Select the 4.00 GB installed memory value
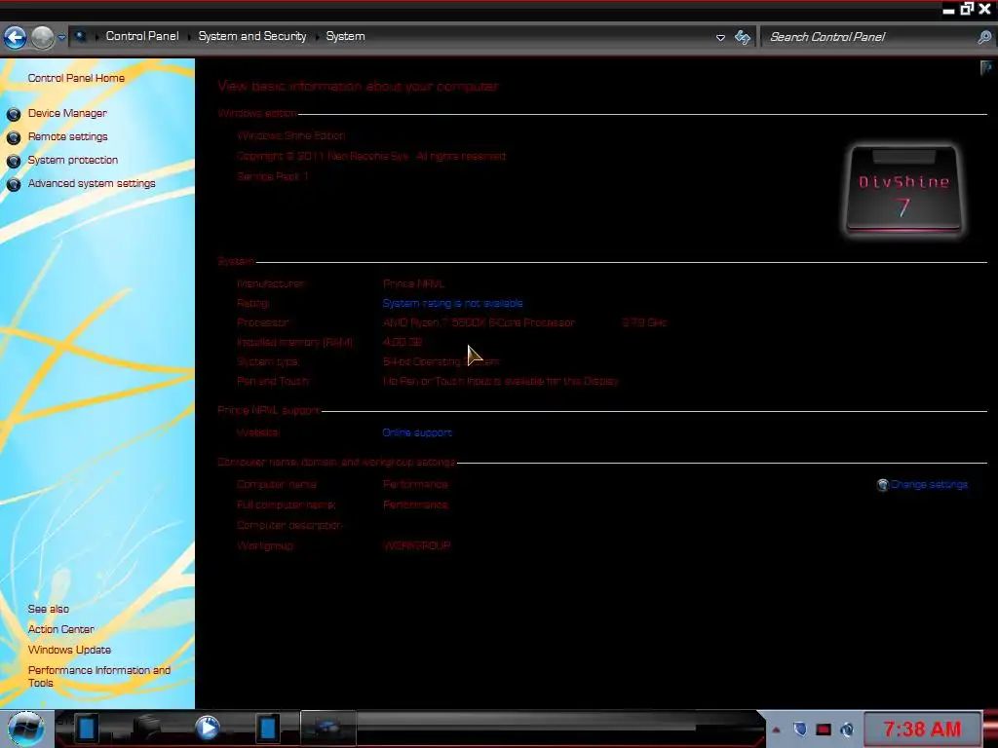The width and height of the screenshot is (998, 748). tap(403, 342)
